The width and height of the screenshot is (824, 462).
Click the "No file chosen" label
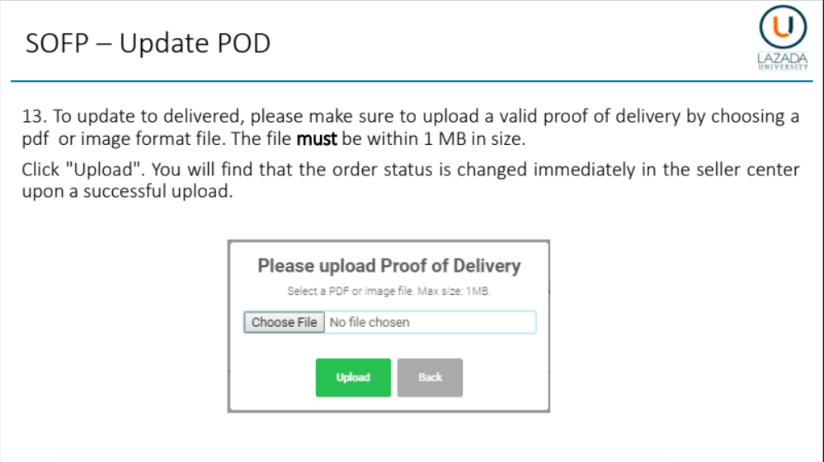click(x=370, y=322)
